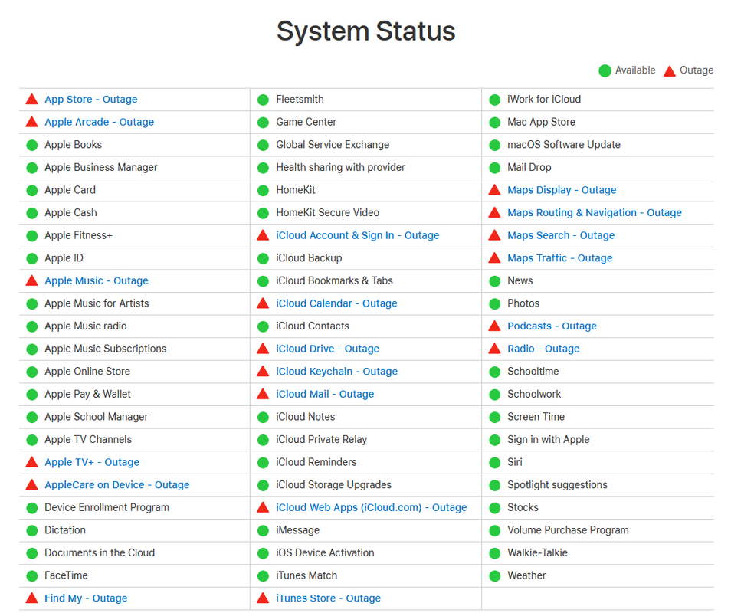This screenshot has width=731, height=613.
Task: Click the green dot next to FaceTime
Action: pos(32,576)
